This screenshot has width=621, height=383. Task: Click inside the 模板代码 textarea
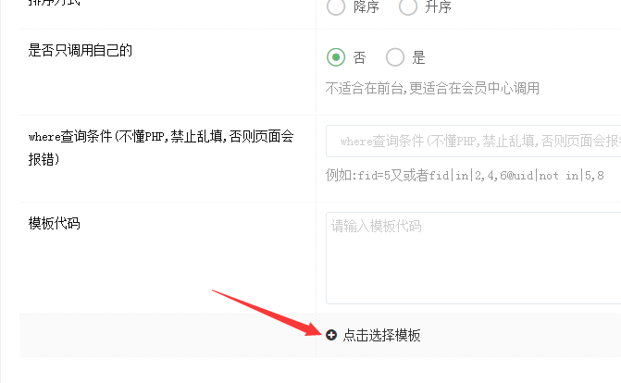[x=473, y=258]
